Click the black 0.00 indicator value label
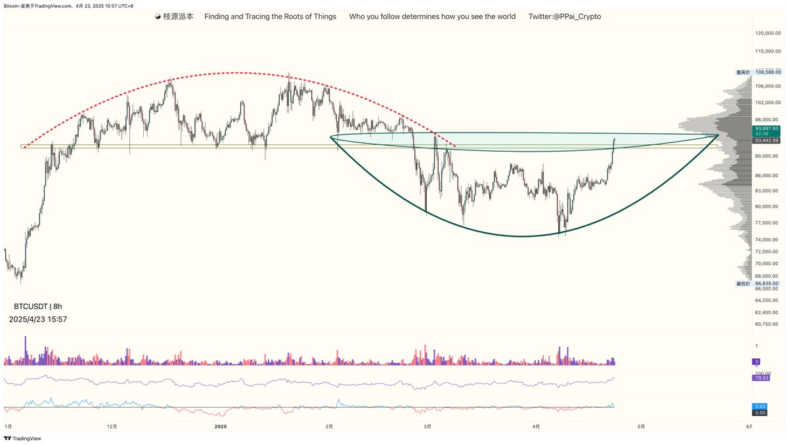The height and width of the screenshot is (445, 788). click(758, 412)
